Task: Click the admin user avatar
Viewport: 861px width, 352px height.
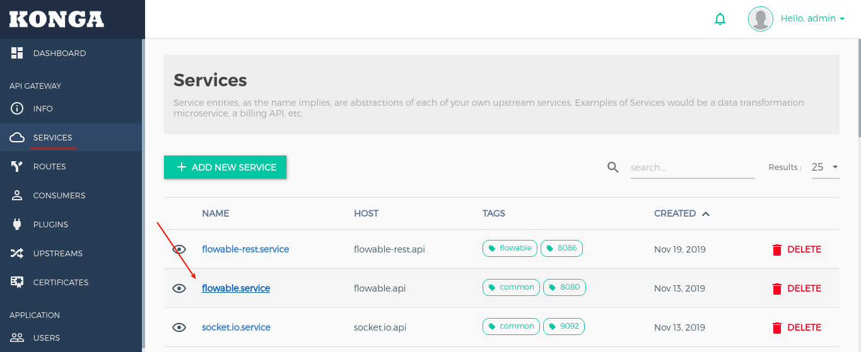Action: tap(760, 19)
